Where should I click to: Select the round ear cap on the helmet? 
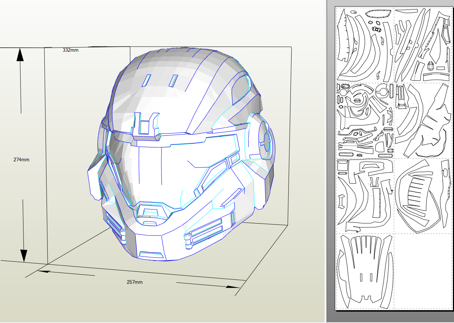[267, 141]
